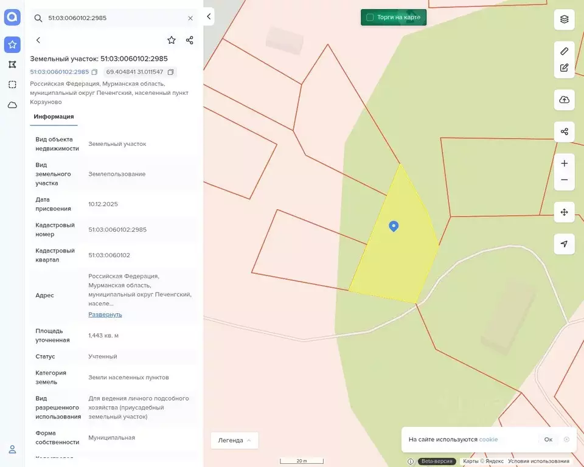584x467 pixels.
Task: Click the share icon in right map toolbar
Action: [x=565, y=131]
